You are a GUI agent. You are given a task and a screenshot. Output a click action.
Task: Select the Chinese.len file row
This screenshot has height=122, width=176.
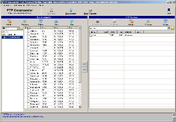[x=51, y=45]
